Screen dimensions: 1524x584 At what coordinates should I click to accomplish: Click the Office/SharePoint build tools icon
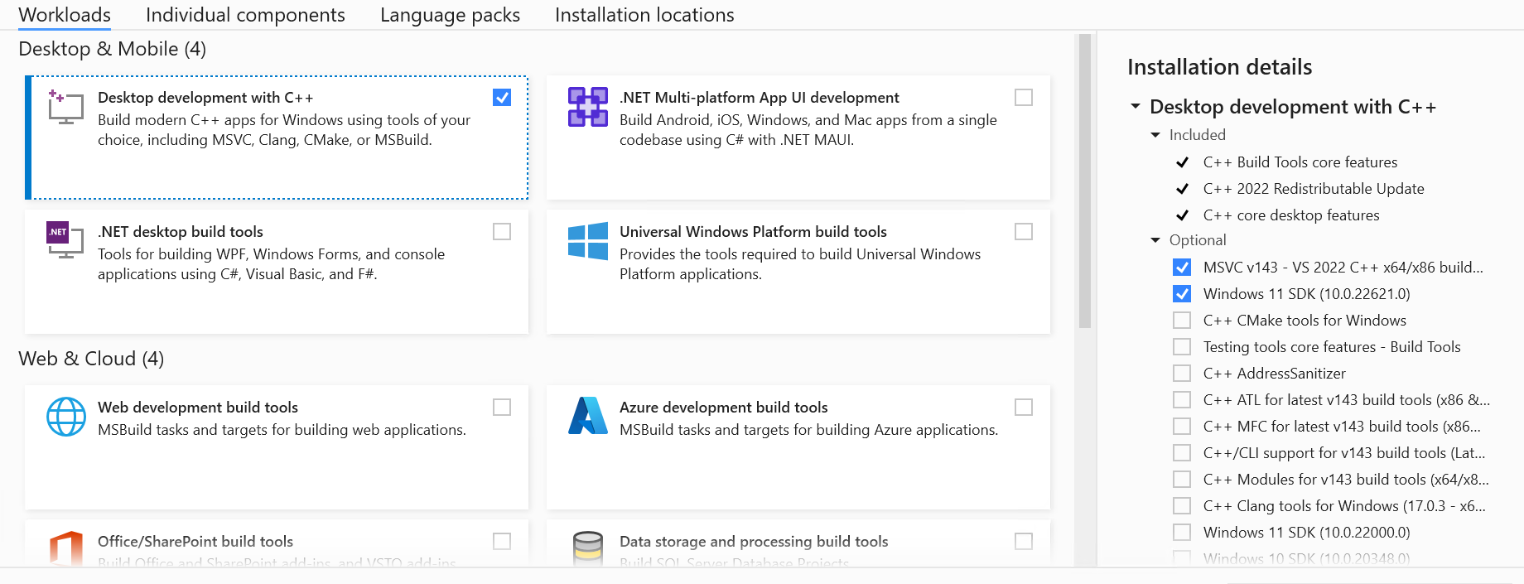click(x=66, y=549)
